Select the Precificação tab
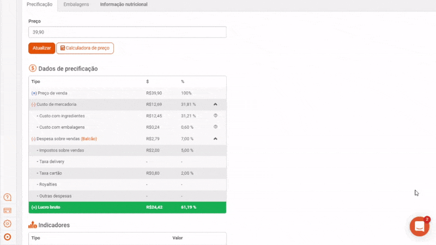436x245 pixels. tap(39, 5)
